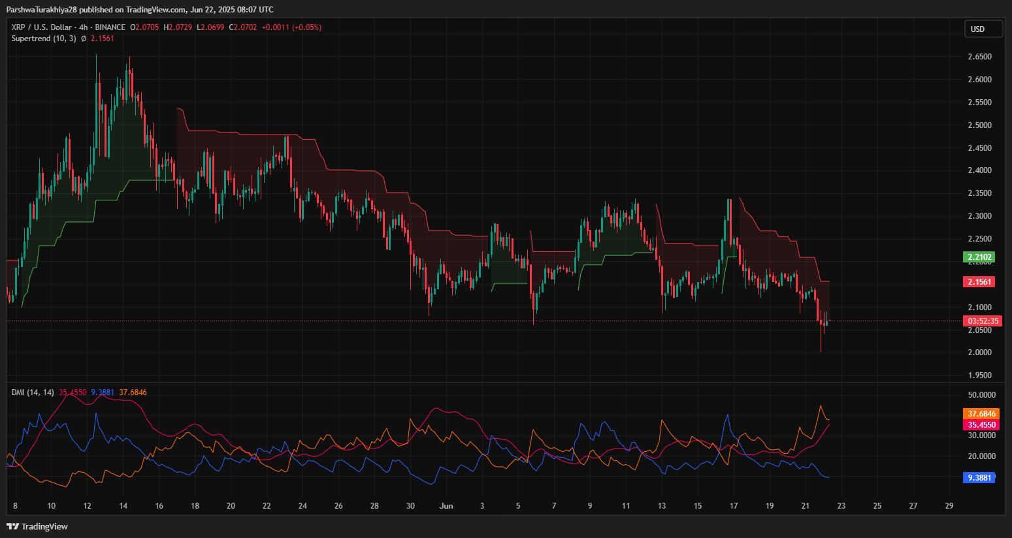Image resolution: width=1012 pixels, height=538 pixels.
Task: Click date 22 on the time axis
Action: tap(267, 506)
